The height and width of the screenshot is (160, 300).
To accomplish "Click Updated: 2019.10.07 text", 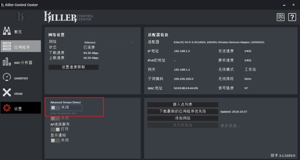I will (x=234, y=112).
